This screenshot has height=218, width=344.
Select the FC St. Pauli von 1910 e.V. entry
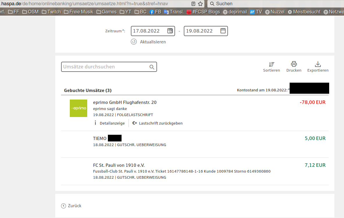pyautogui.click(x=195, y=171)
